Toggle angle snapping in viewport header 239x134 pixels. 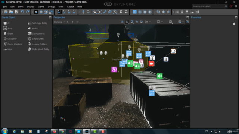click(127, 22)
